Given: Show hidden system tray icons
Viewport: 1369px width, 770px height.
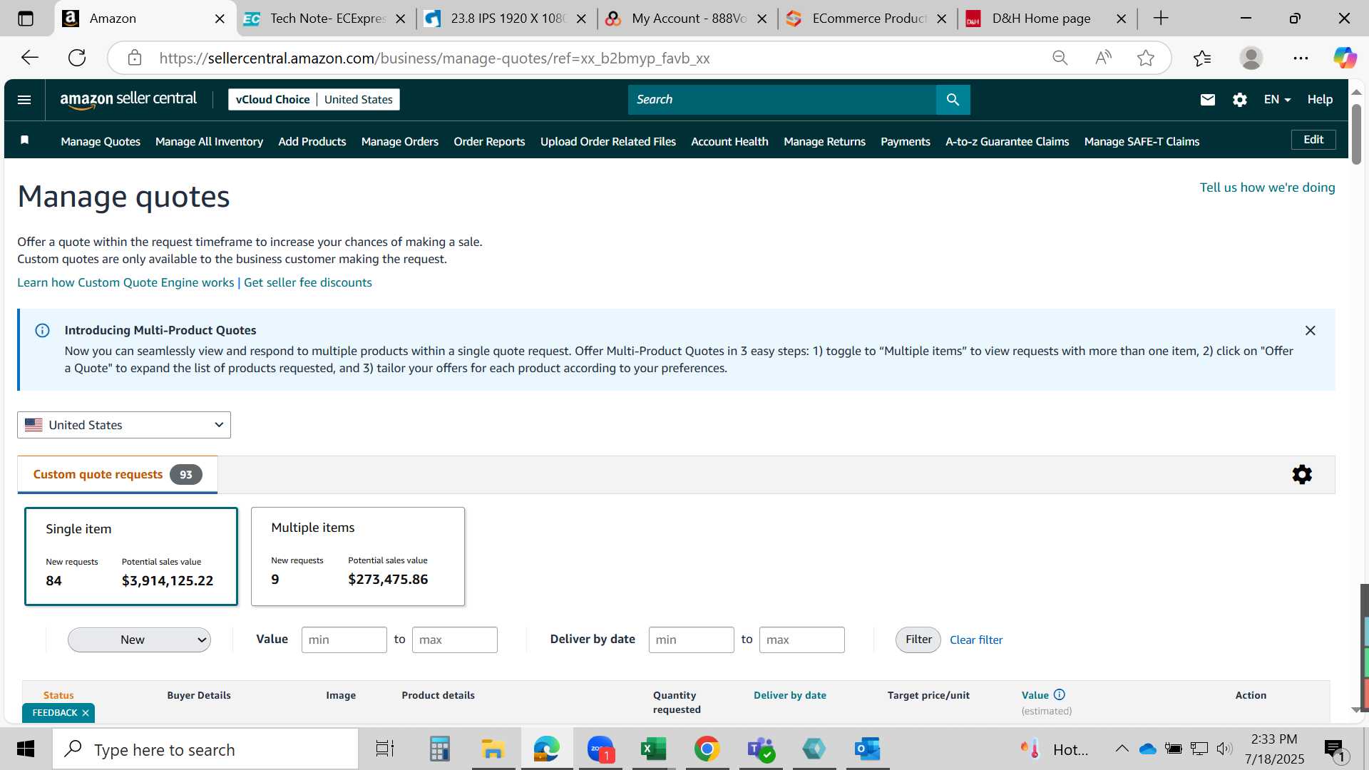Looking at the screenshot, I should [1122, 749].
